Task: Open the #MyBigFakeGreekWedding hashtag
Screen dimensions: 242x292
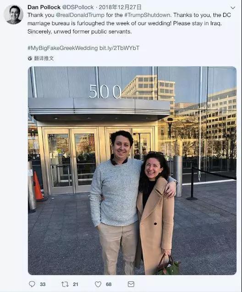Action: (62, 48)
